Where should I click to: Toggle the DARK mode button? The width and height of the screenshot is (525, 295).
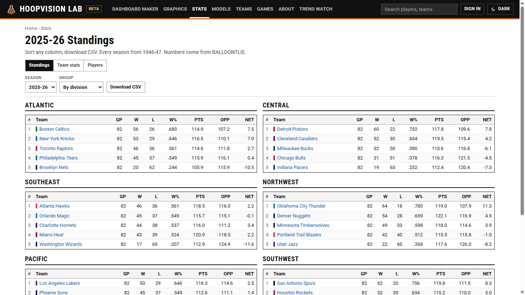(500, 9)
